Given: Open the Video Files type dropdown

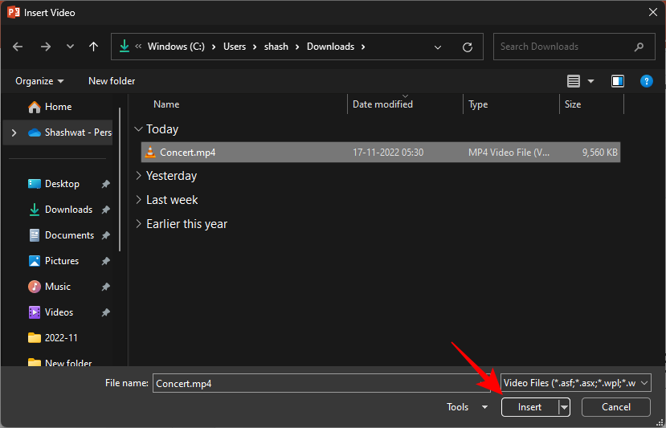Looking at the screenshot, I should (576, 383).
